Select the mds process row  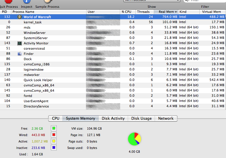click(113, 27)
